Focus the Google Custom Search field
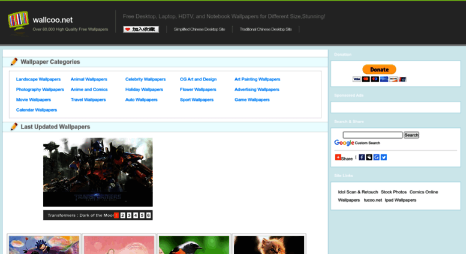The image size is (466, 254). (x=372, y=135)
